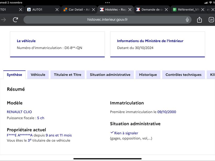Close the Demande de tab

pos(166,10)
